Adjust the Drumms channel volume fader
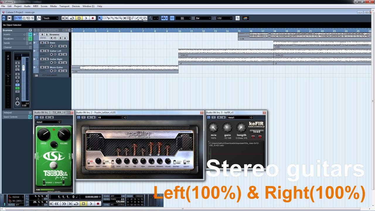This screenshot has height=211, width=375. 23,68
